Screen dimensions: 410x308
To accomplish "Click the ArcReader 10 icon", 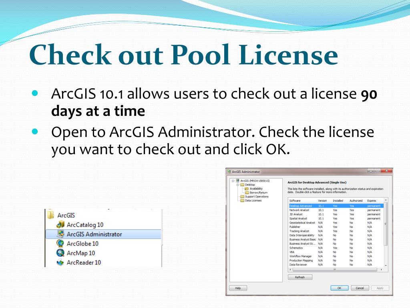I will point(60,262).
